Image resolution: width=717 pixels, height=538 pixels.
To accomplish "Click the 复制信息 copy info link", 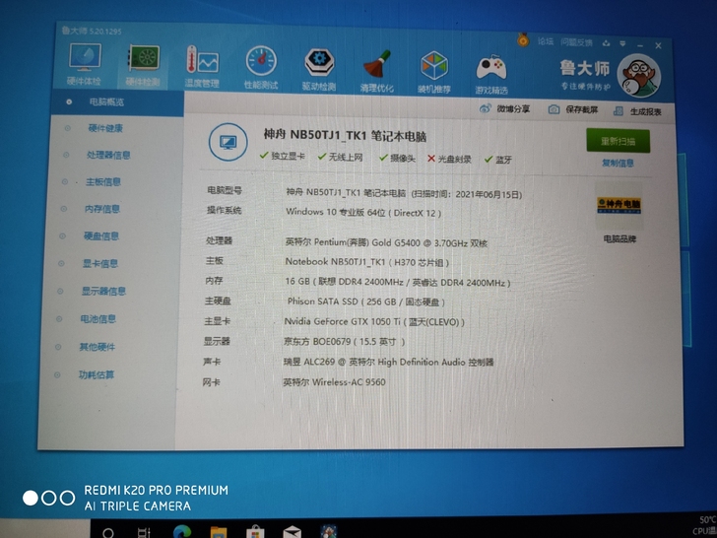I will pos(618,163).
